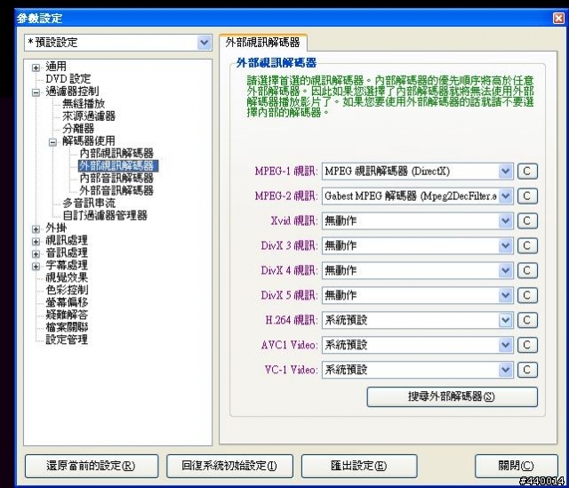
Task: Click the 匯出設定(E) button
Action: (x=359, y=467)
